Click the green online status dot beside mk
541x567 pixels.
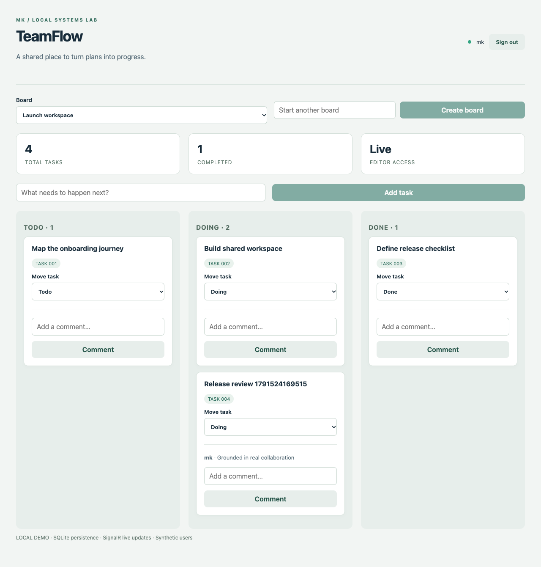click(x=470, y=42)
